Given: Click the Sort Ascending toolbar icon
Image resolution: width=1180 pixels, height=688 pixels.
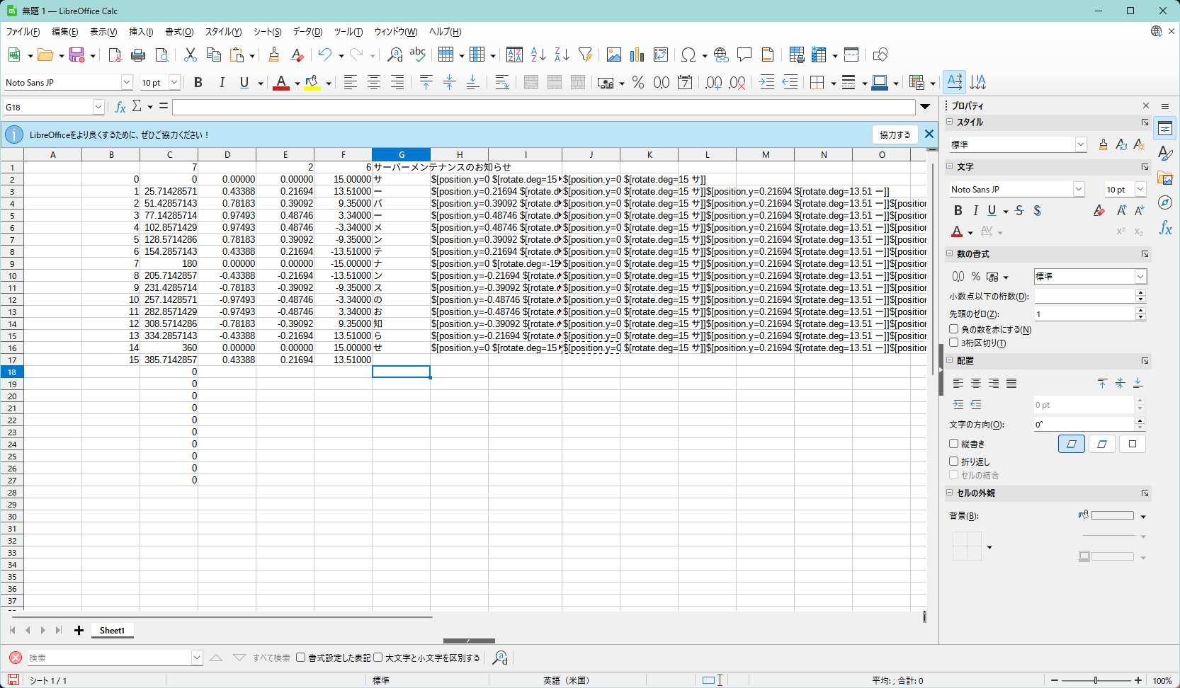Looking at the screenshot, I should 538,55.
